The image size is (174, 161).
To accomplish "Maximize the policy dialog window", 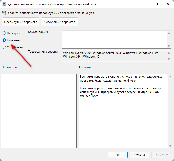I will click(x=156, y=4).
